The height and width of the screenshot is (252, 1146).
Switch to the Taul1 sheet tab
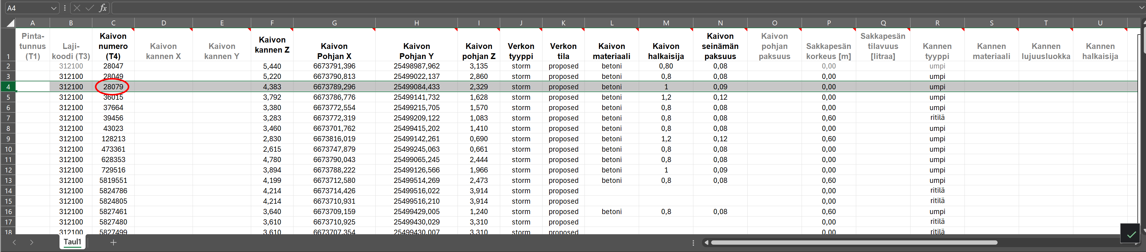(x=72, y=242)
